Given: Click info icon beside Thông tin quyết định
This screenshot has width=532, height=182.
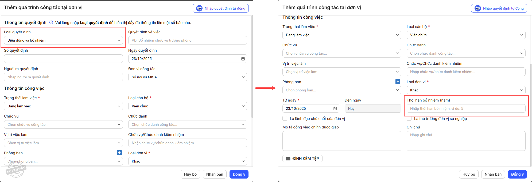Looking at the screenshot, I should (x=51, y=23).
